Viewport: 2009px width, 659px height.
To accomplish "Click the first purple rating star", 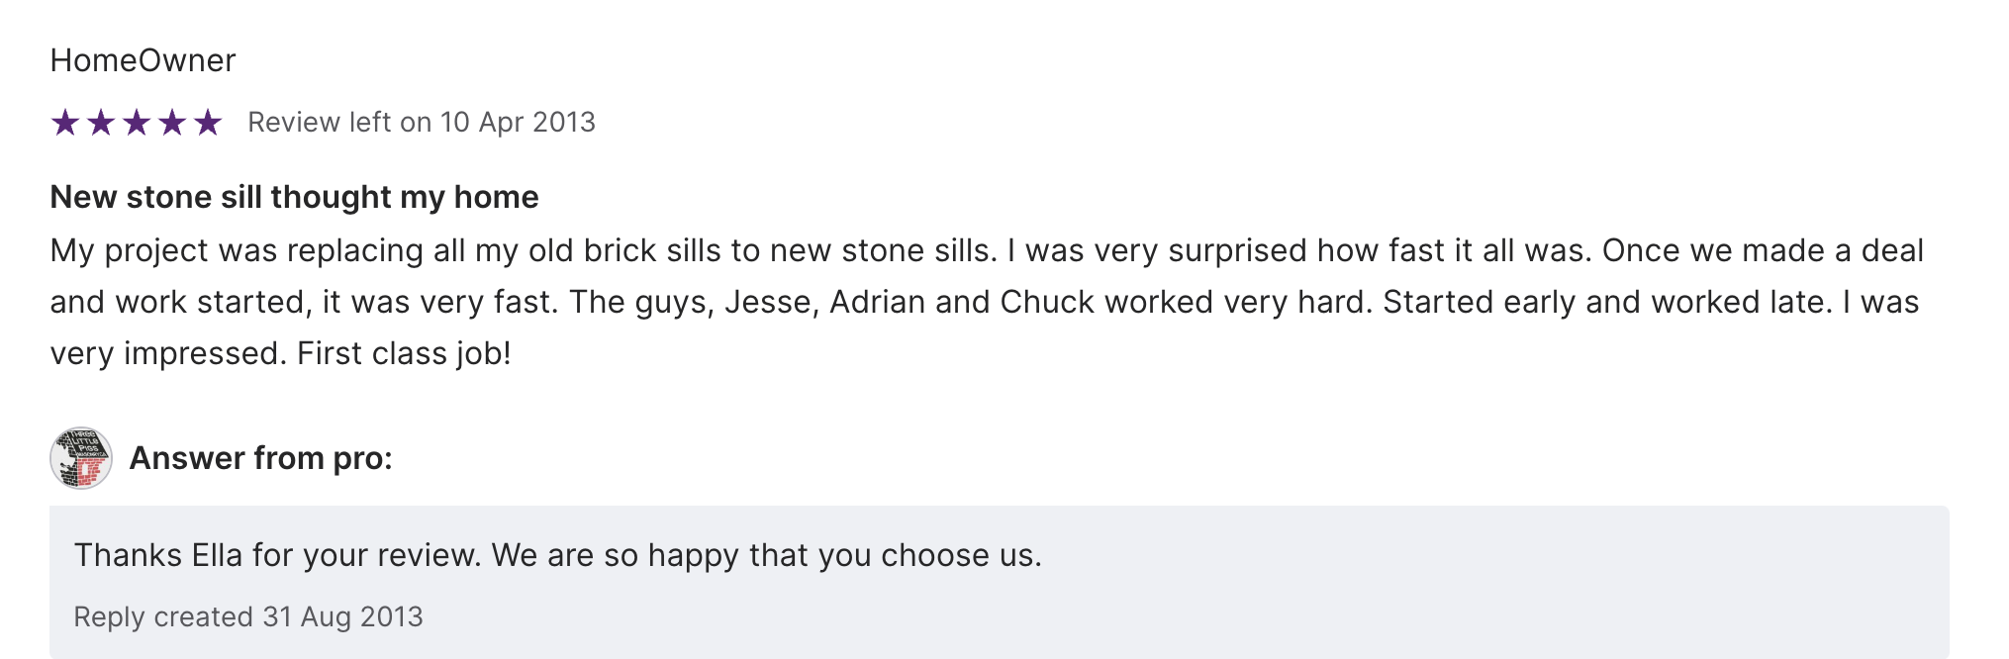I will tap(65, 123).
